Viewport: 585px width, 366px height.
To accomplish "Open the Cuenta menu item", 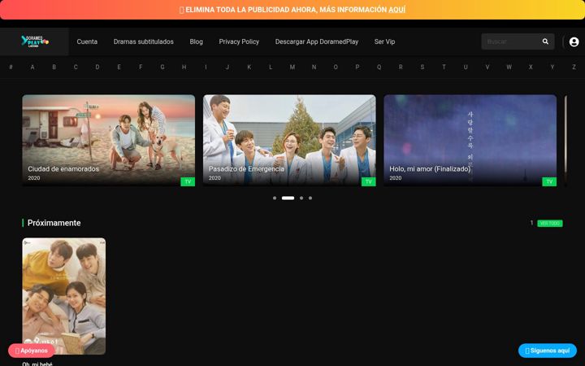I will (x=87, y=41).
